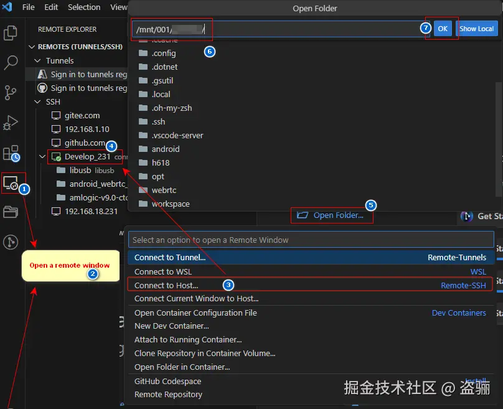Click OK in Open Folder dialog

(443, 29)
